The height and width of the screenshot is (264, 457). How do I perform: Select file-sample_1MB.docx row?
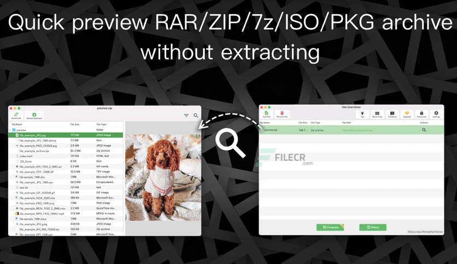pos(66,219)
